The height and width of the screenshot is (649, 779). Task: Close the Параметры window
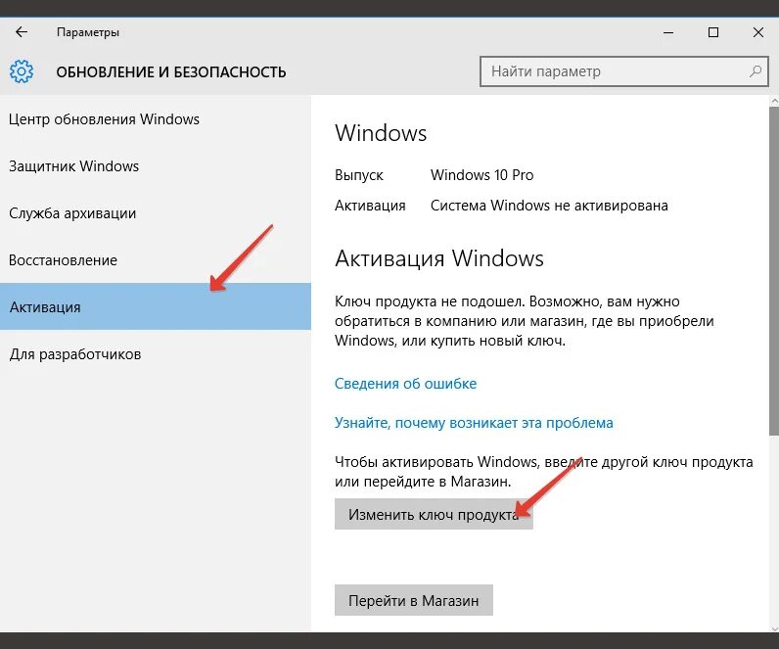point(758,33)
